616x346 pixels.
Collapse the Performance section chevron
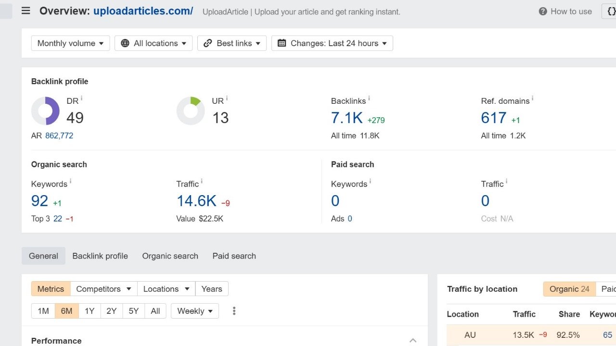(413, 341)
